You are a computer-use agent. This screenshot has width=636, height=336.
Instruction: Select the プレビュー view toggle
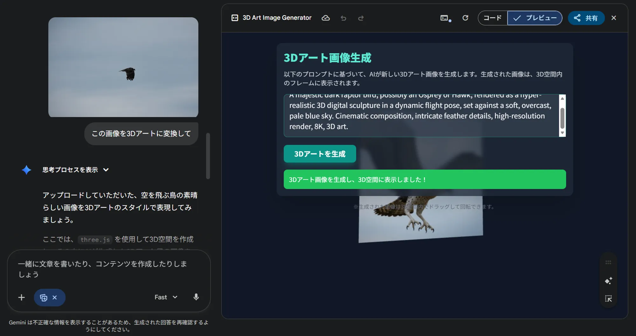tap(535, 18)
